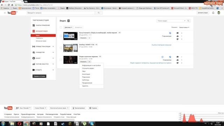224x126 pixels.
Task: Open the Ошибка upload error link
Action: point(161,45)
